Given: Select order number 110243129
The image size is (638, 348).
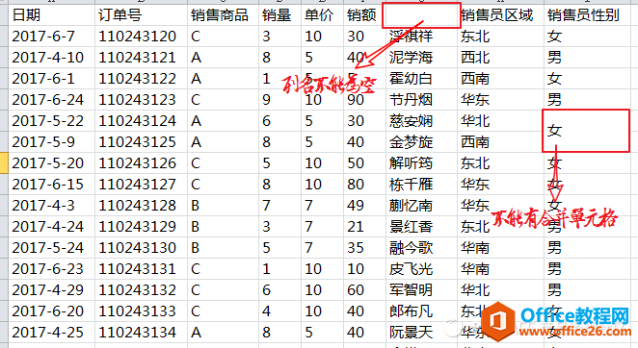Looking at the screenshot, I should (142, 227).
